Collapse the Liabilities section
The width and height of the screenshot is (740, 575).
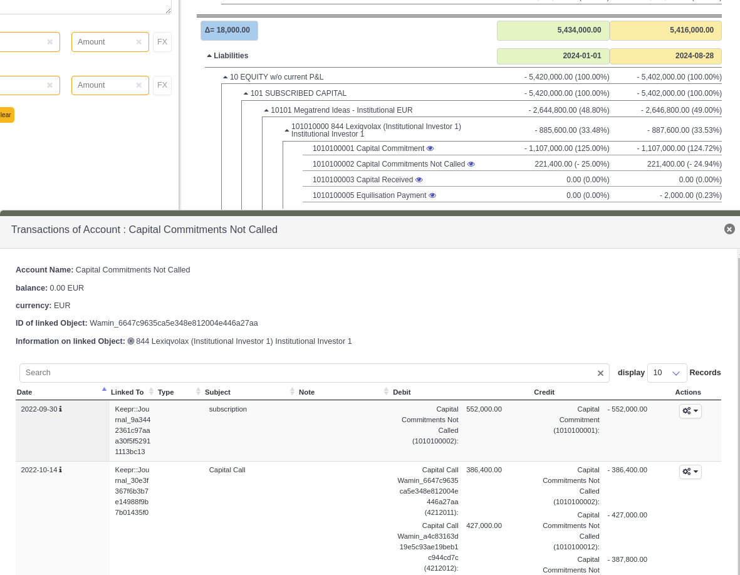(x=209, y=56)
